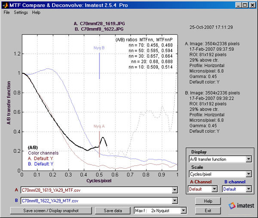Click the imatest logo at bottom right
258x218 pixels.
[x=241, y=206]
